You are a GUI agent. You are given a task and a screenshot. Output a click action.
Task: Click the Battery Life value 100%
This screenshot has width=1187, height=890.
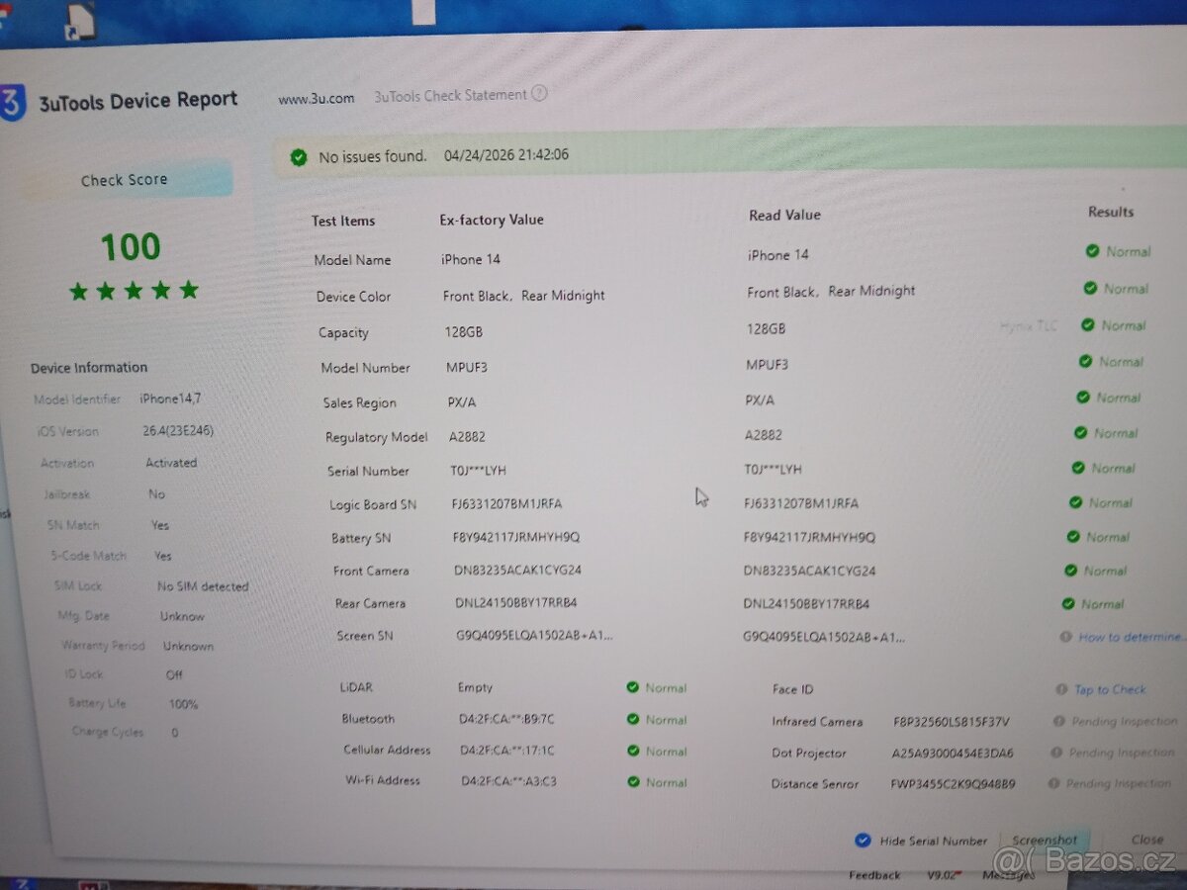(x=183, y=704)
